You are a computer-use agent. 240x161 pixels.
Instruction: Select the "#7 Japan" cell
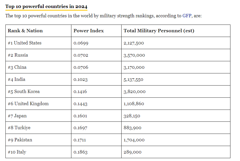point(17,116)
